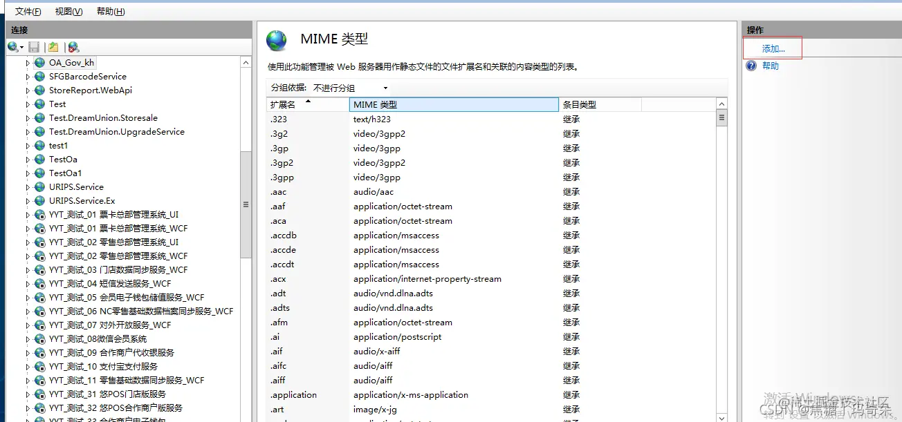This screenshot has width=902, height=422.
Task: Click the stopped-site icon of YYT_测试_01 票卡总部管理系统_UI
Action: pos(39,214)
